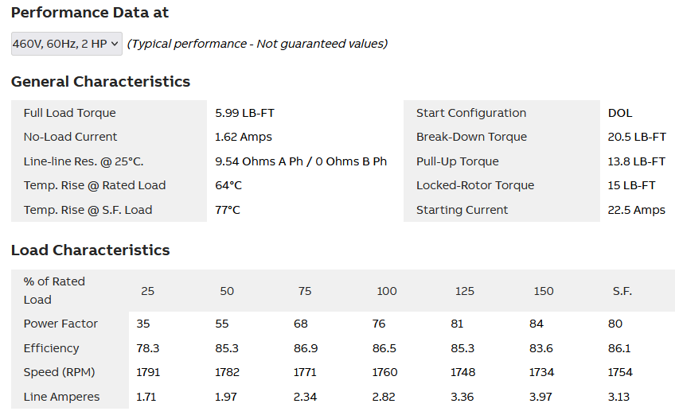Click the S.F. column header
Image resolution: width=675 pixels, height=419 pixels.
coord(622,291)
